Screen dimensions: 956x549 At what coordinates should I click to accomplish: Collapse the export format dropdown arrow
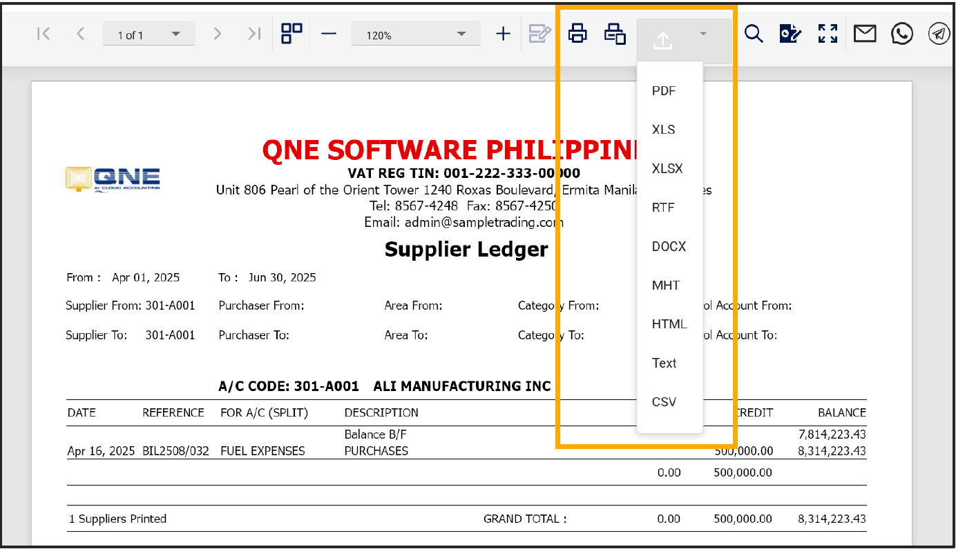tap(703, 33)
